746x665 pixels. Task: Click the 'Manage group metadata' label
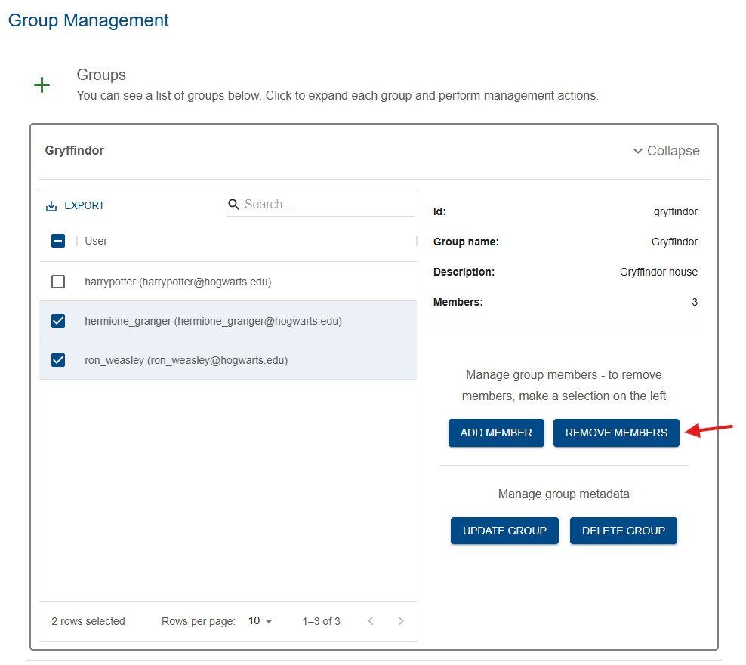tap(564, 494)
